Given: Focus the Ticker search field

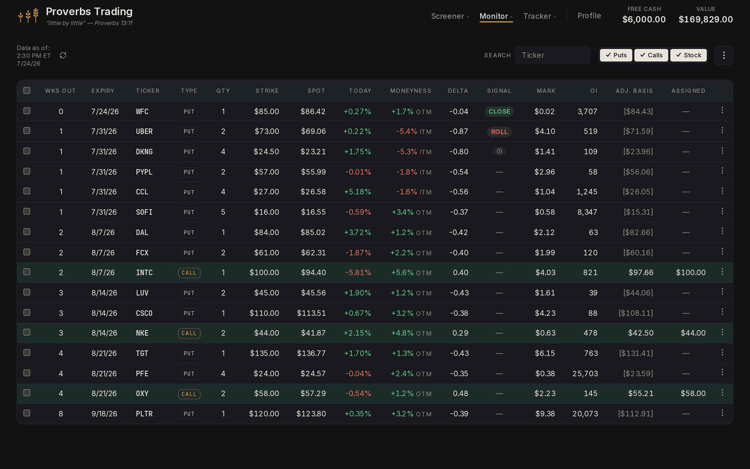Looking at the screenshot, I should pyautogui.click(x=552, y=55).
